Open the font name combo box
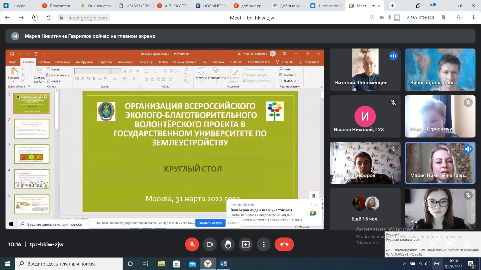Screen dimensions: 481x270 pos(92,71)
